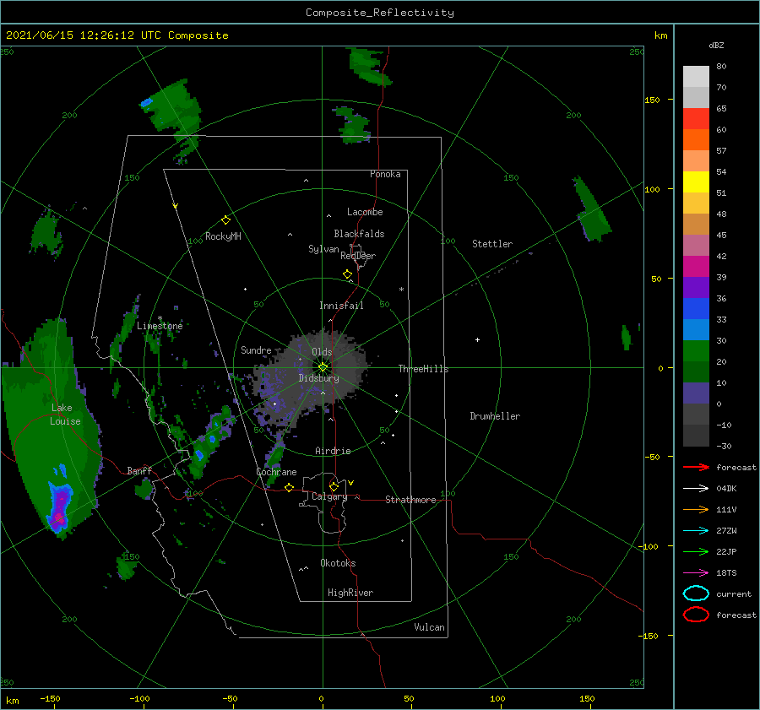The width and height of the screenshot is (760, 710).
Task: Click the yellow radar center marker at Olds
Action: (x=323, y=367)
